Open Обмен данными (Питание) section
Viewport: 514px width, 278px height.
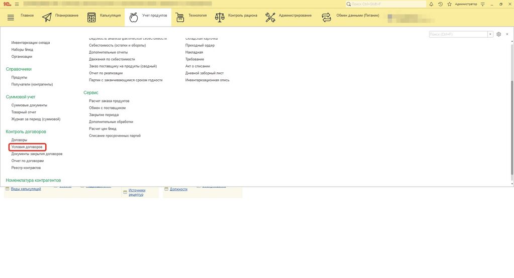(x=327, y=17)
